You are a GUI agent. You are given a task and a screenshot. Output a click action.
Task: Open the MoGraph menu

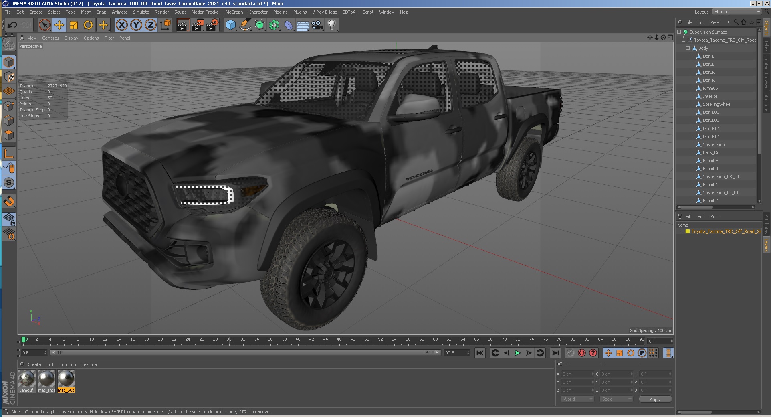(x=234, y=12)
